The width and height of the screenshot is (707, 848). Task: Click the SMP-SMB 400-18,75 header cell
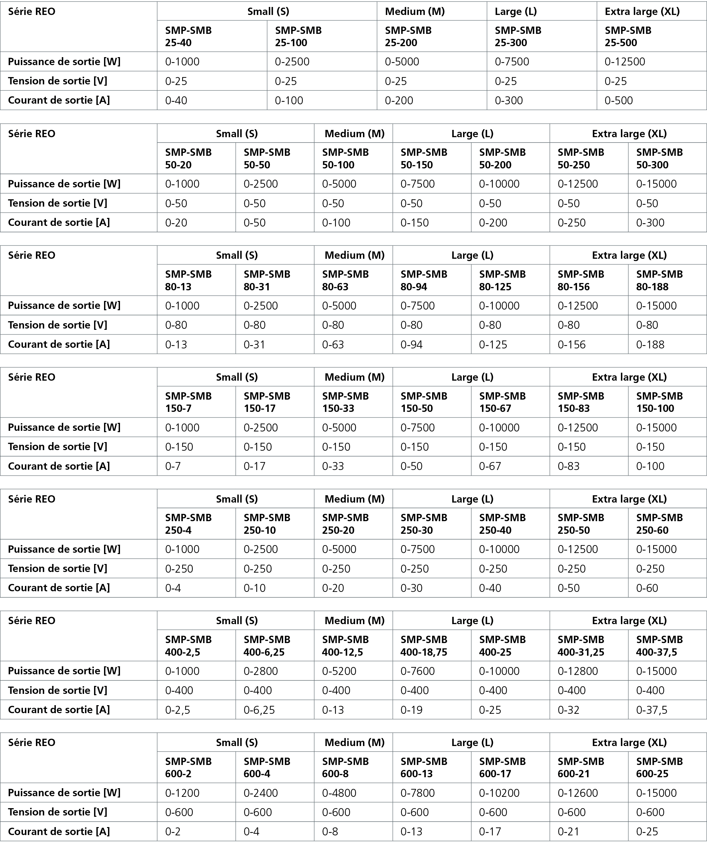(424, 646)
